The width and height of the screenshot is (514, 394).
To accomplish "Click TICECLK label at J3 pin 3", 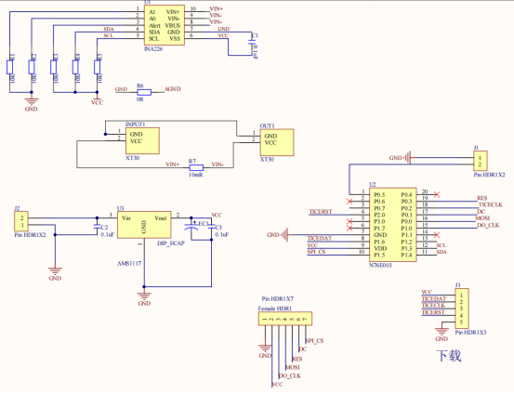I will coord(433,306).
